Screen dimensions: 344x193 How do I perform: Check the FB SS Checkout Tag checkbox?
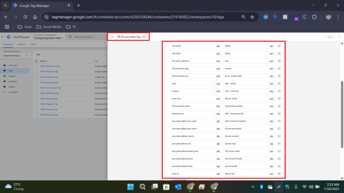pos(37,71)
